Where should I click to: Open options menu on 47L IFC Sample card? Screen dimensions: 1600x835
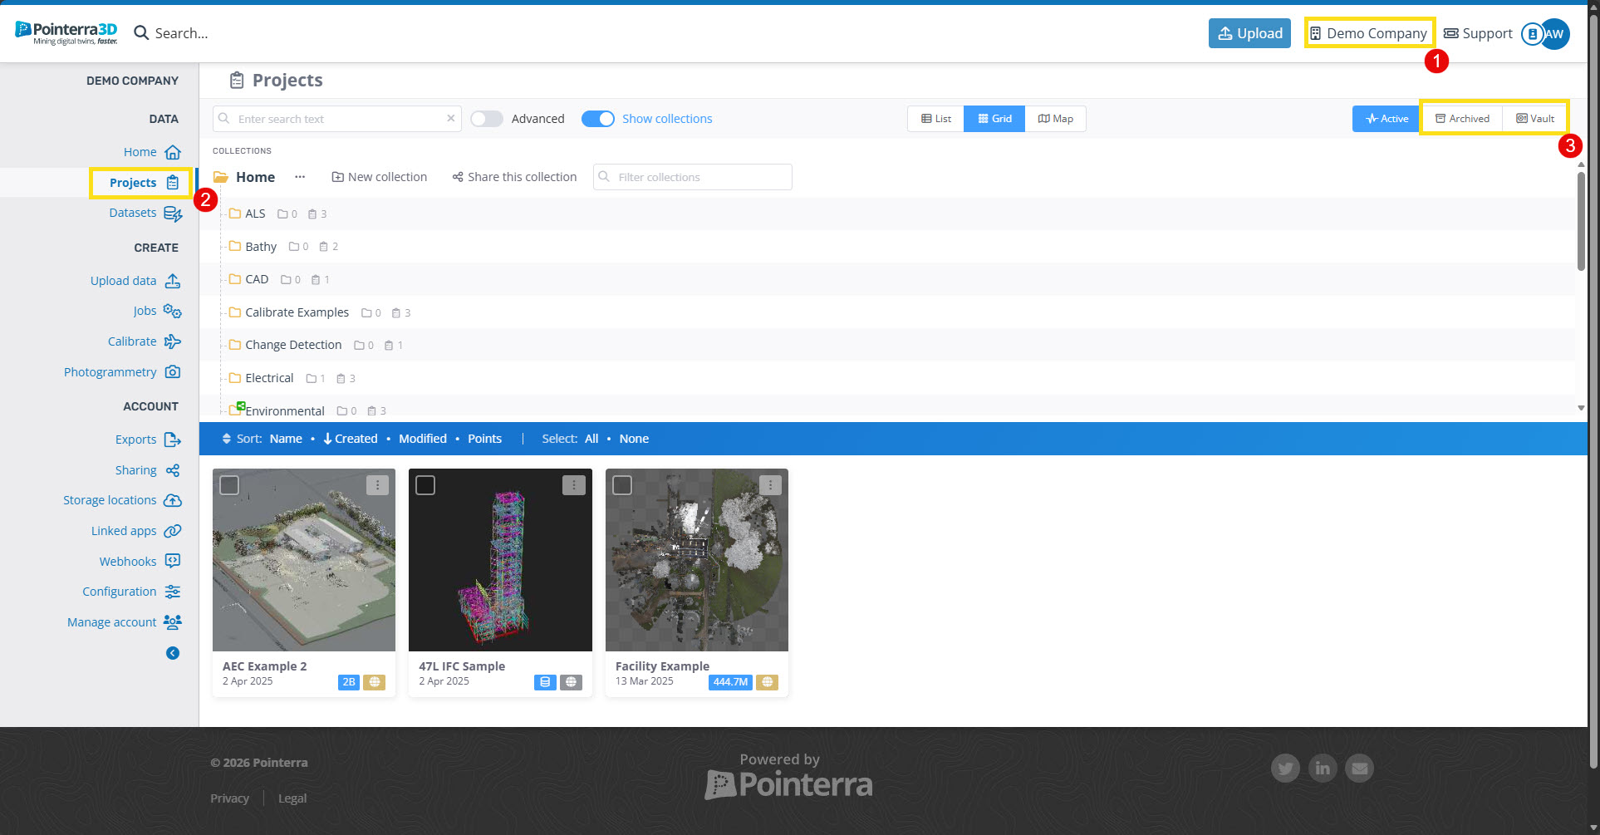click(573, 485)
